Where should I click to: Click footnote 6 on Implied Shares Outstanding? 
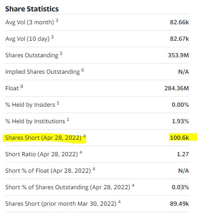[83, 70]
